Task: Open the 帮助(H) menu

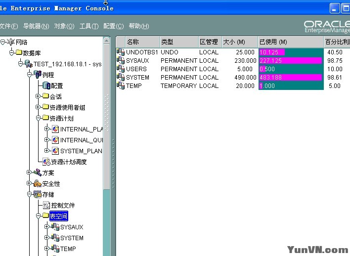Action: 139,26
